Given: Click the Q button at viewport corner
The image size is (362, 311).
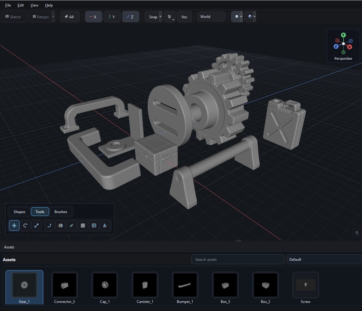Looking at the screenshot, I should (x=357, y=233).
